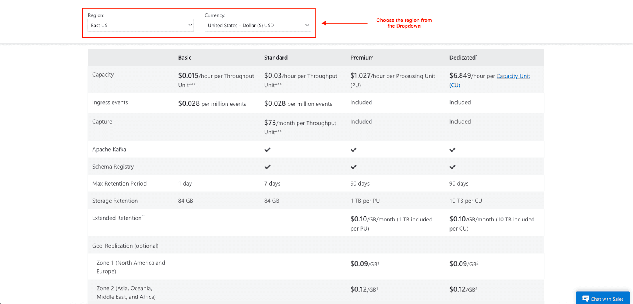Screen dimensions: 633x304
Task: Click the Schema Registry checkmark under Standard
Action: 267,167
